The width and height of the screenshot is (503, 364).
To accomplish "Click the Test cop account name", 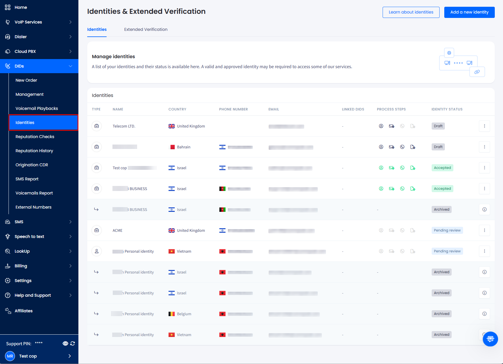I will point(28,356).
